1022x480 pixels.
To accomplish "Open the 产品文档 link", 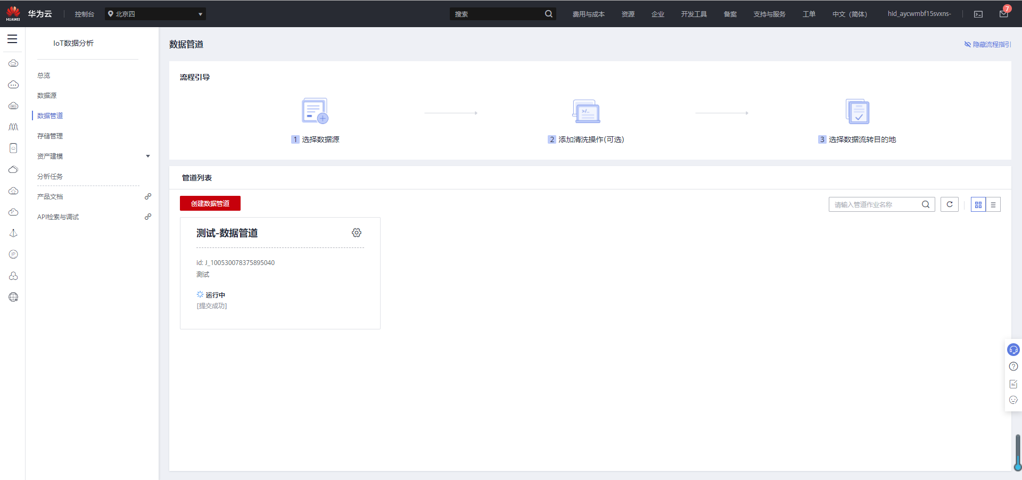I will 50,197.
